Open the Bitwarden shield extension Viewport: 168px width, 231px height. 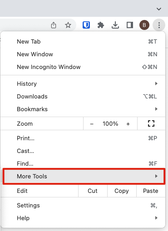(86, 25)
